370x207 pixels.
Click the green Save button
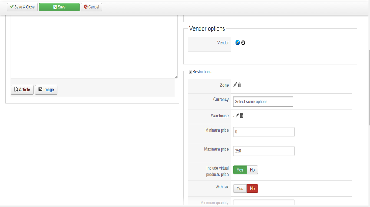pyautogui.click(x=59, y=7)
